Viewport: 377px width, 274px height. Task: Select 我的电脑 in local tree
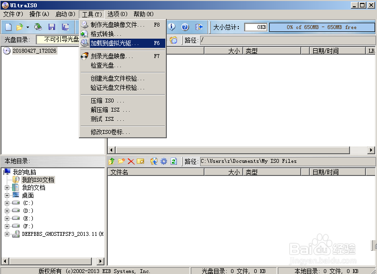coord(24,172)
